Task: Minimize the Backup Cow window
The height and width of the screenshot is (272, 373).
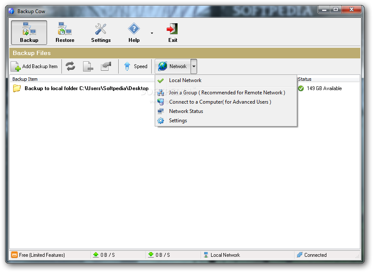Action: tap(324, 10)
